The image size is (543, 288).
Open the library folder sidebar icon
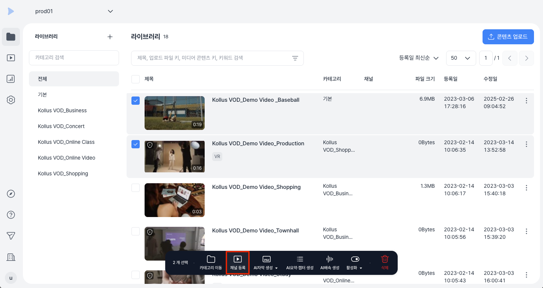coord(11,37)
